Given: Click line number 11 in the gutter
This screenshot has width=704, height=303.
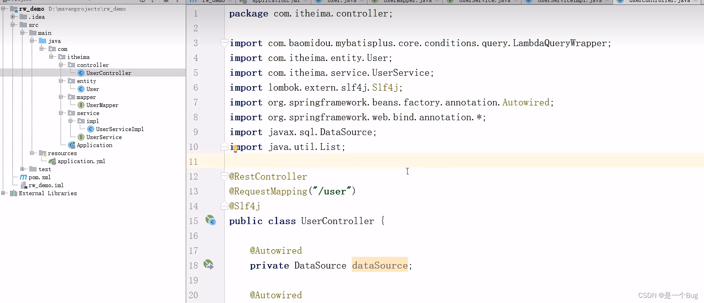Looking at the screenshot, I should 193,162.
